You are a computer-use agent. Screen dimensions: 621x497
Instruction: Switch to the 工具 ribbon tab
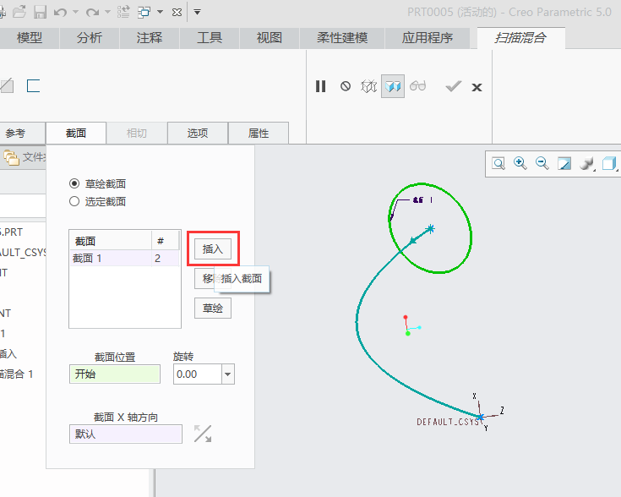pos(210,38)
